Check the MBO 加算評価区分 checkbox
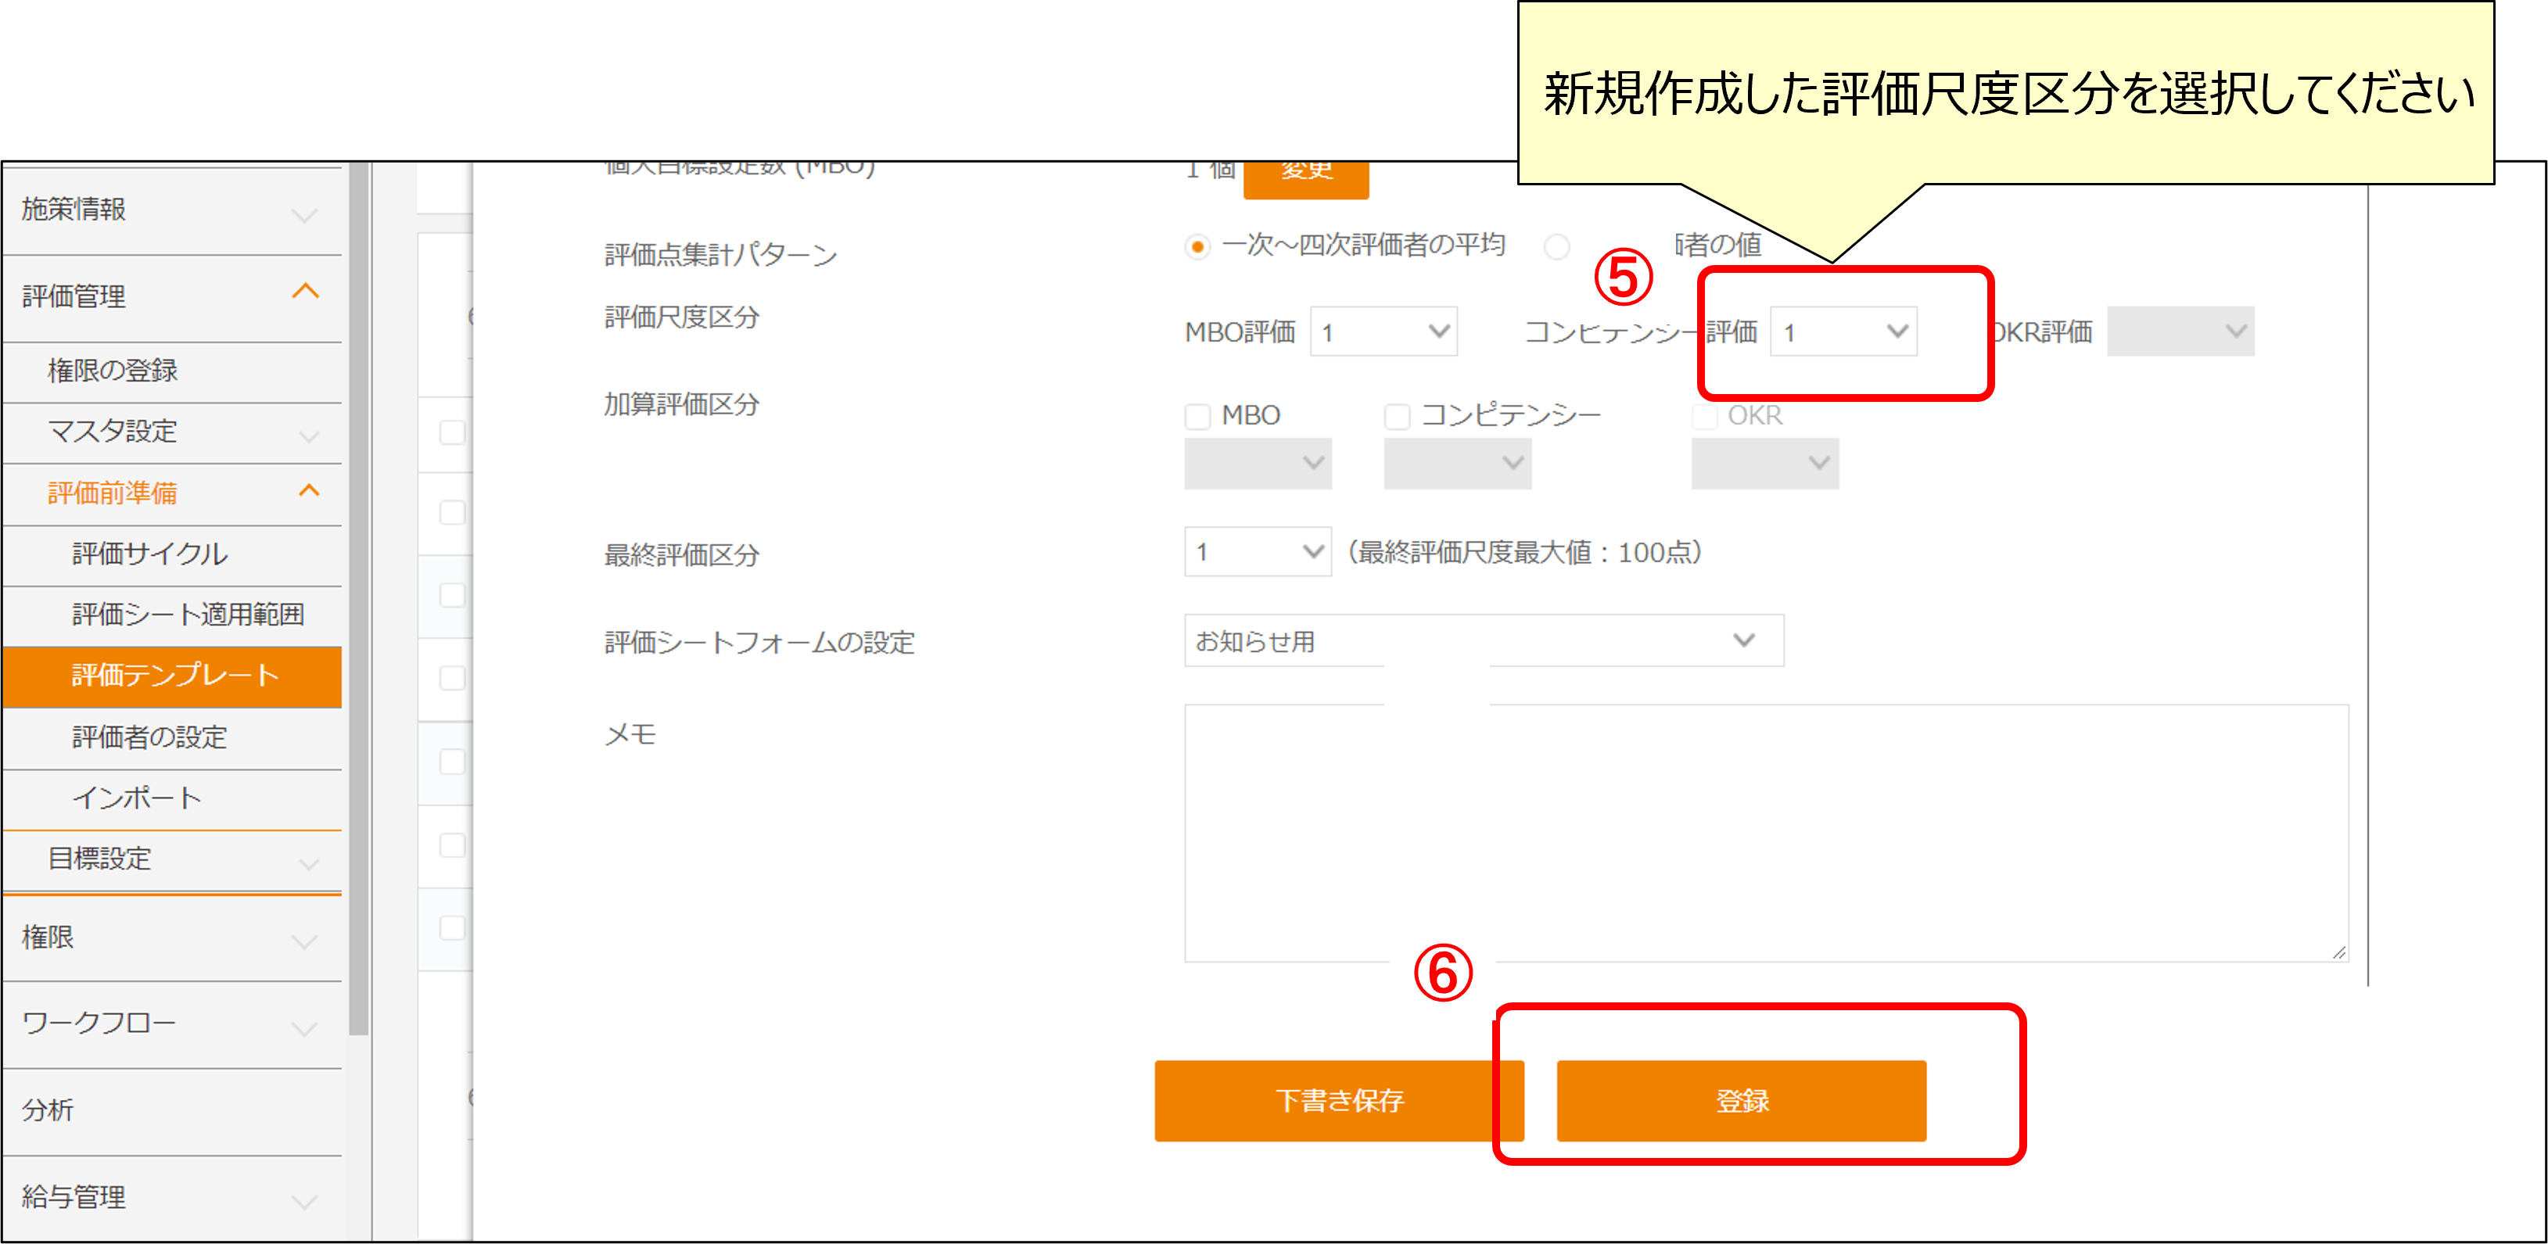Image resolution: width=2548 pixels, height=1244 pixels. click(x=1198, y=416)
